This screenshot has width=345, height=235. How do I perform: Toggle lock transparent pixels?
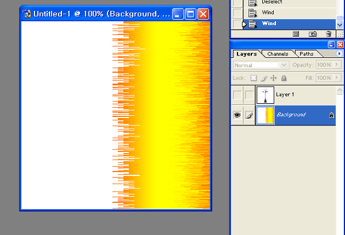[254, 78]
